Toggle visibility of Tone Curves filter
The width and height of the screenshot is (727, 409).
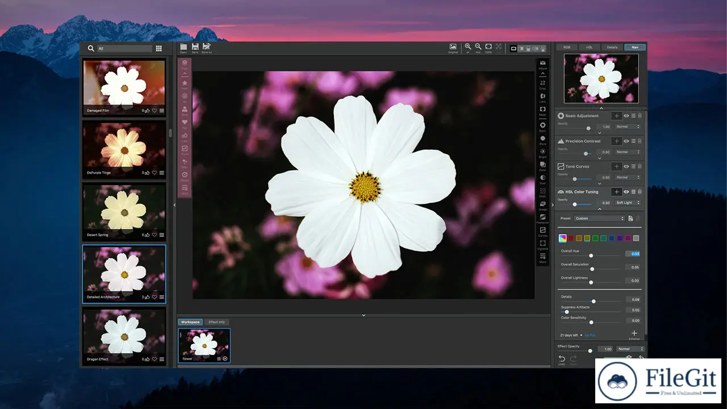[x=626, y=166]
